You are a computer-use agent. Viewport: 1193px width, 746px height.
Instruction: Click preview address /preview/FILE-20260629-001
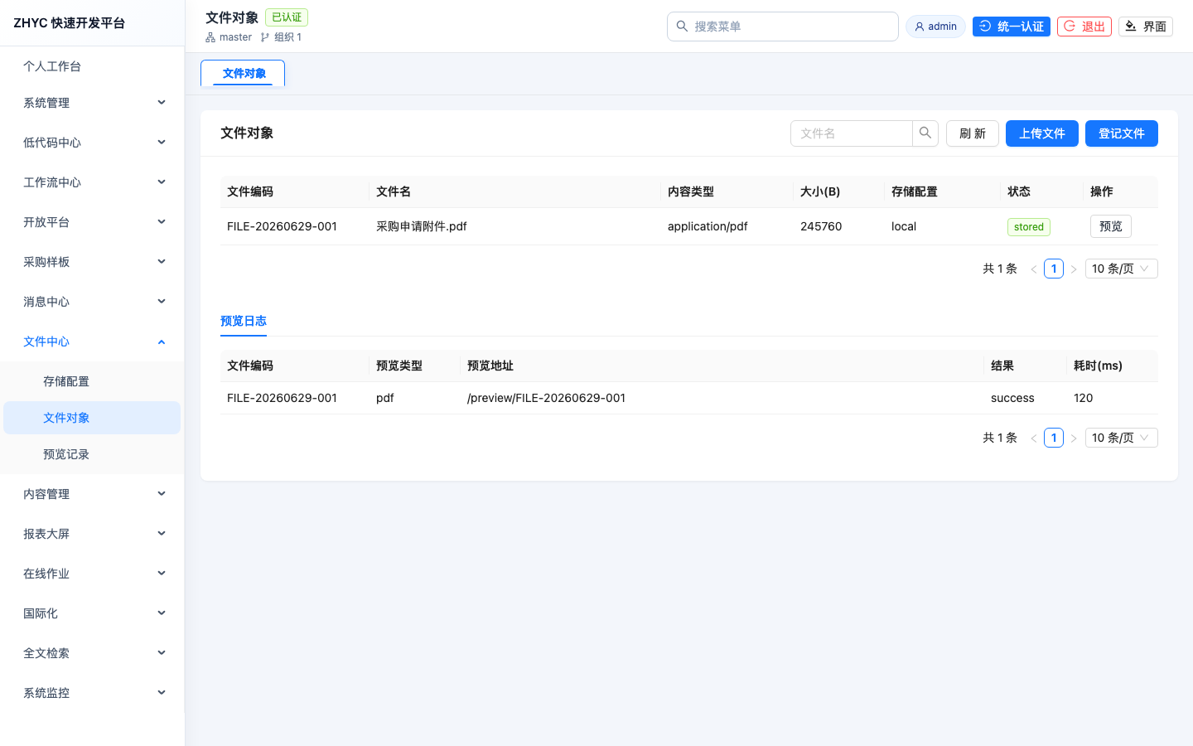coord(546,398)
